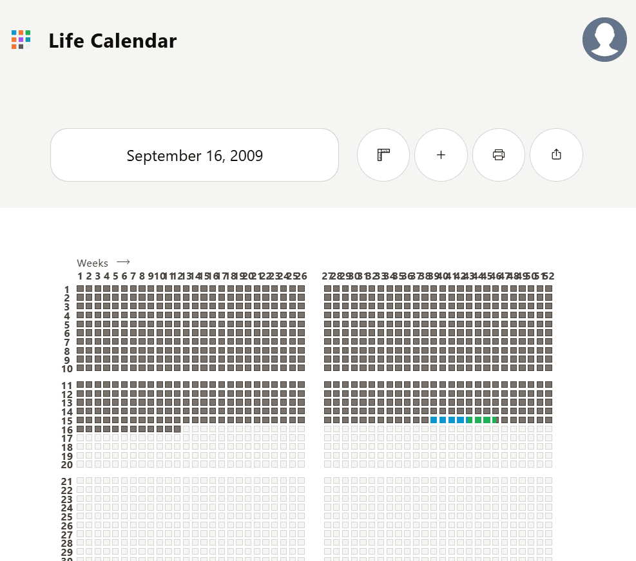Click week 52 box of year 1
Image resolution: width=636 pixels, height=561 pixels.
[x=548, y=289]
